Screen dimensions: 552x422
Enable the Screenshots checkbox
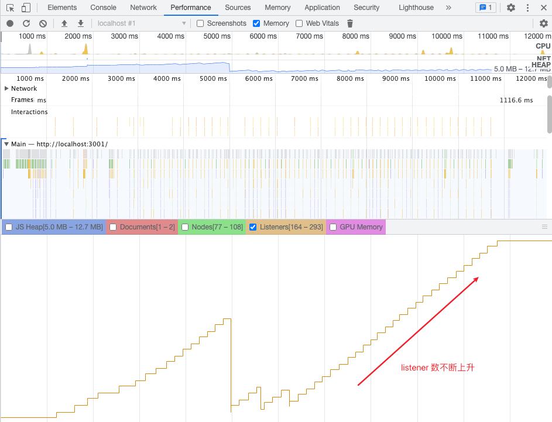pos(200,23)
